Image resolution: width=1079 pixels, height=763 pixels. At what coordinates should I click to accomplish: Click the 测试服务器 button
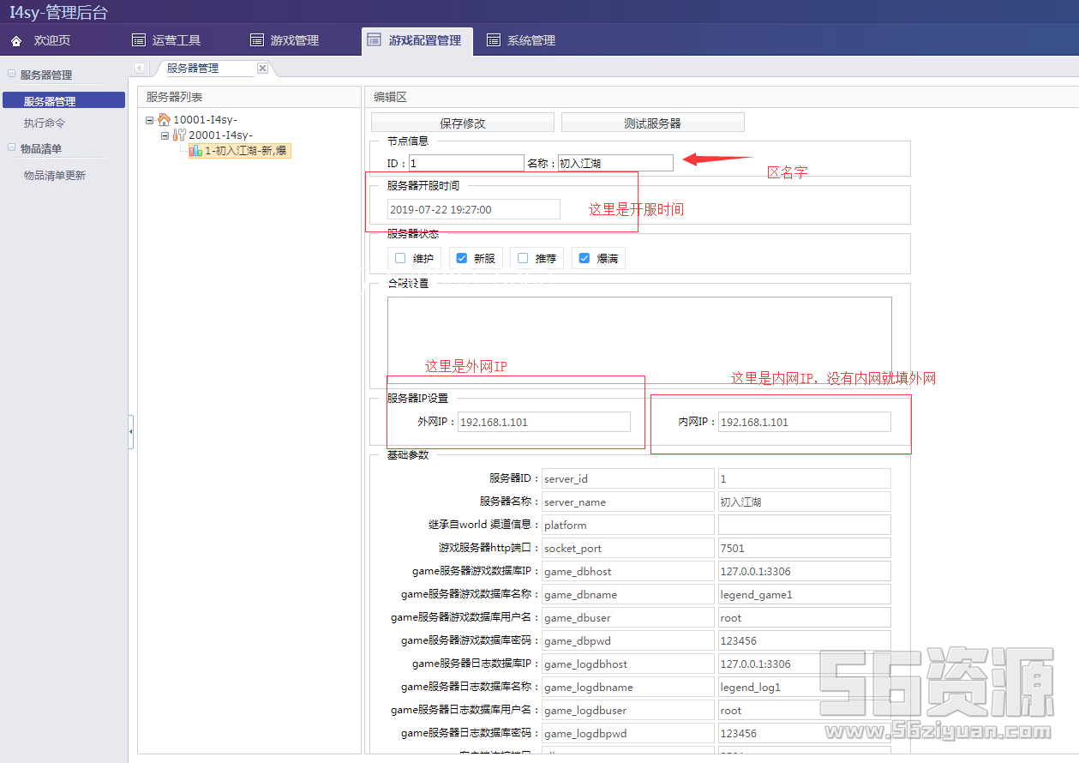point(652,123)
